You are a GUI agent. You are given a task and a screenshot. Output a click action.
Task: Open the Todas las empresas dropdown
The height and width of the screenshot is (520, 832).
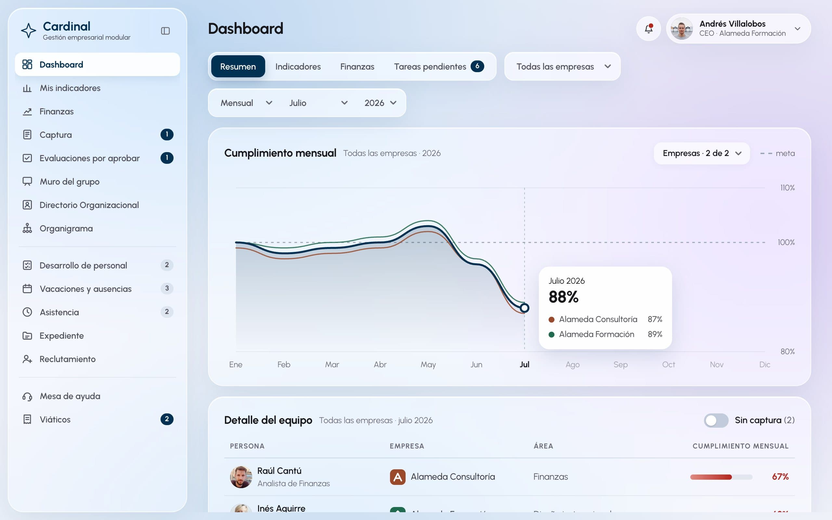click(x=562, y=66)
